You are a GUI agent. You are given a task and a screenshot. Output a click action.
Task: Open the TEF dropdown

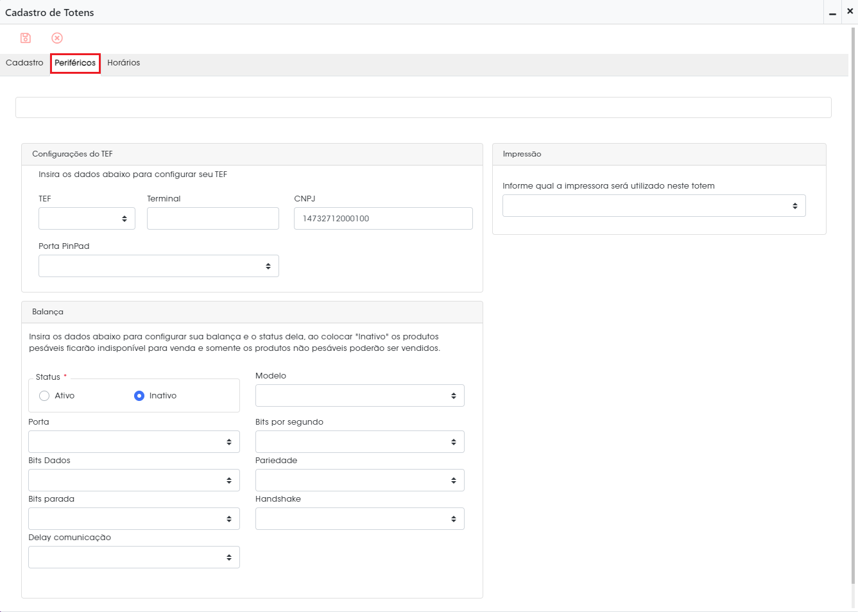click(87, 219)
